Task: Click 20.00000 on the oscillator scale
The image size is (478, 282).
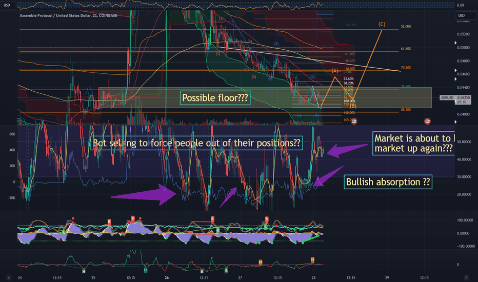Action: click(464, 194)
